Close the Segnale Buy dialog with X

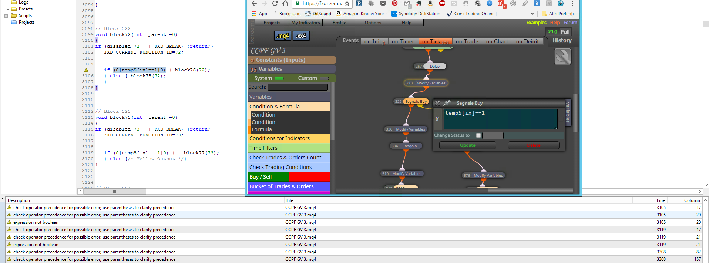(437, 103)
